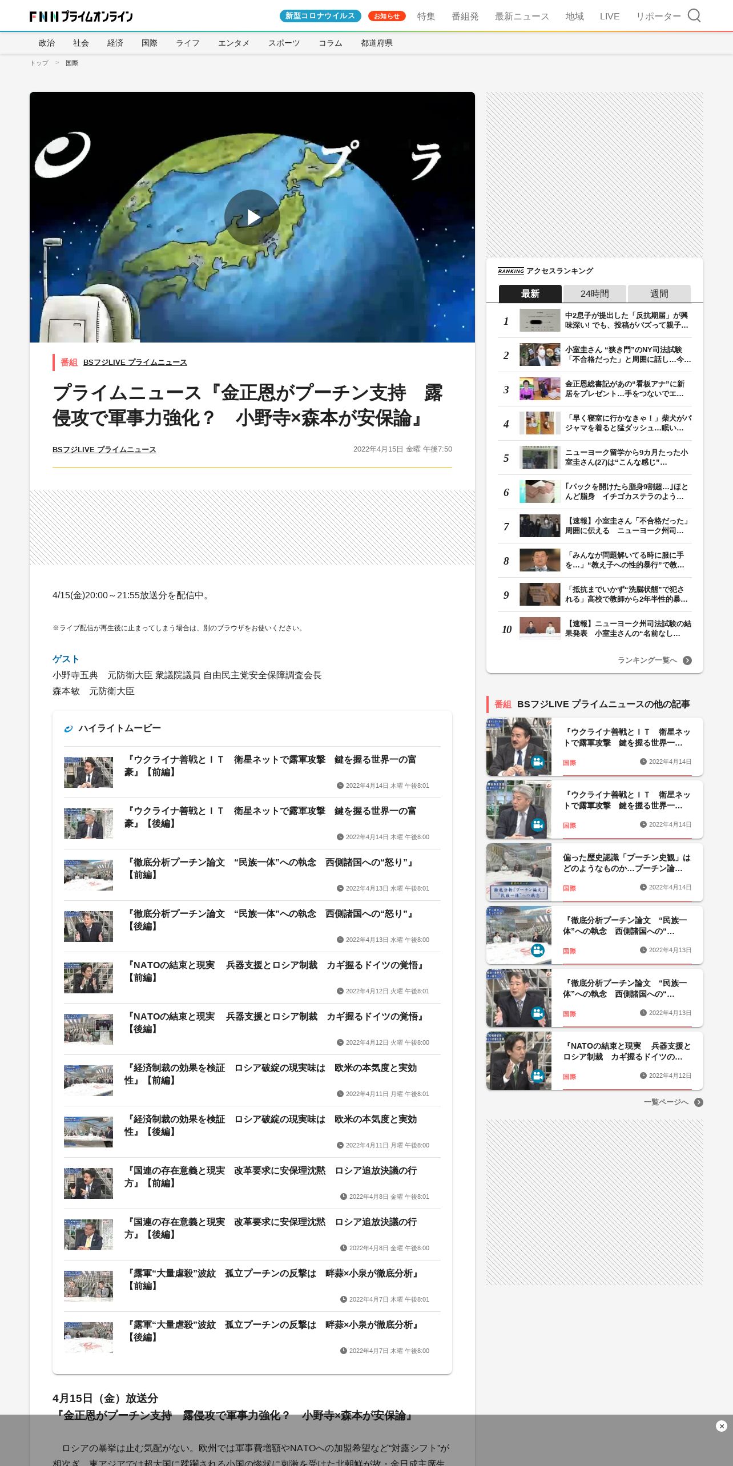The width and height of the screenshot is (733, 1466).
Task: Click the FNN Prime Online logo
Action: click(81, 17)
